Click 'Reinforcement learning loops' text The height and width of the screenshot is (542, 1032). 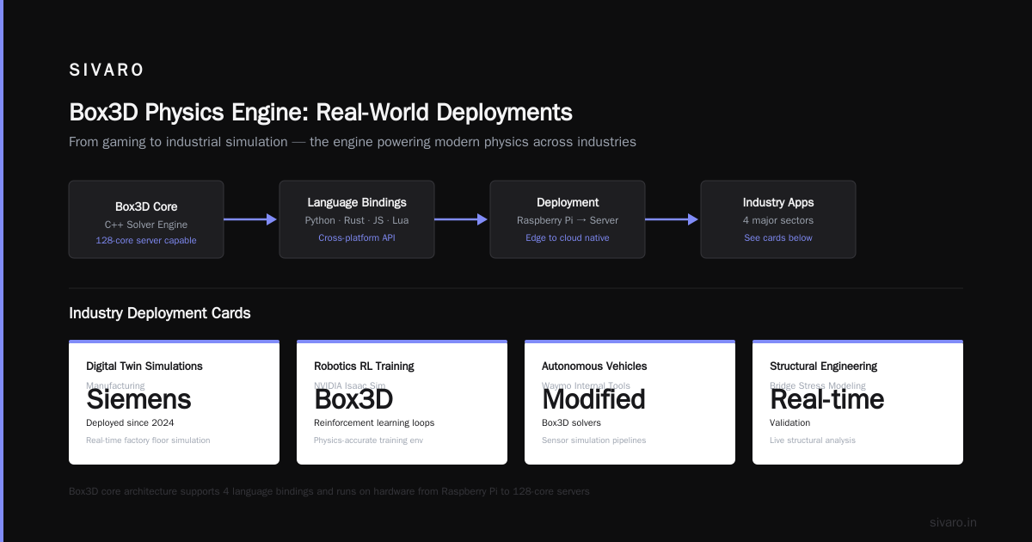pos(374,422)
